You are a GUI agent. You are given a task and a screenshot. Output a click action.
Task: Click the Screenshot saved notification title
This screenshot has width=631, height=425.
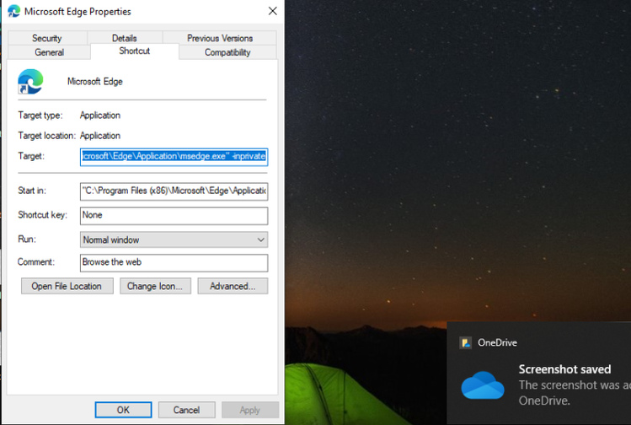(x=564, y=369)
